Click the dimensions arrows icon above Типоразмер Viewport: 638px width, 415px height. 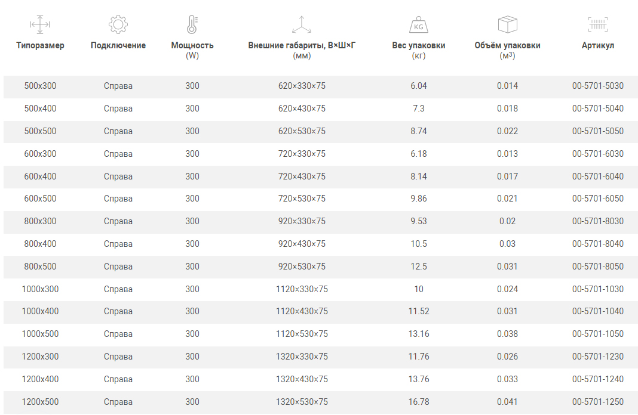pos(40,24)
